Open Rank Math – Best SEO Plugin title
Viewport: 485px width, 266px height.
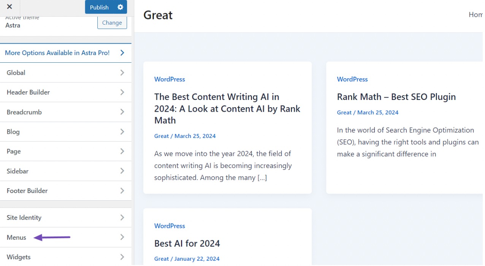tap(396, 97)
